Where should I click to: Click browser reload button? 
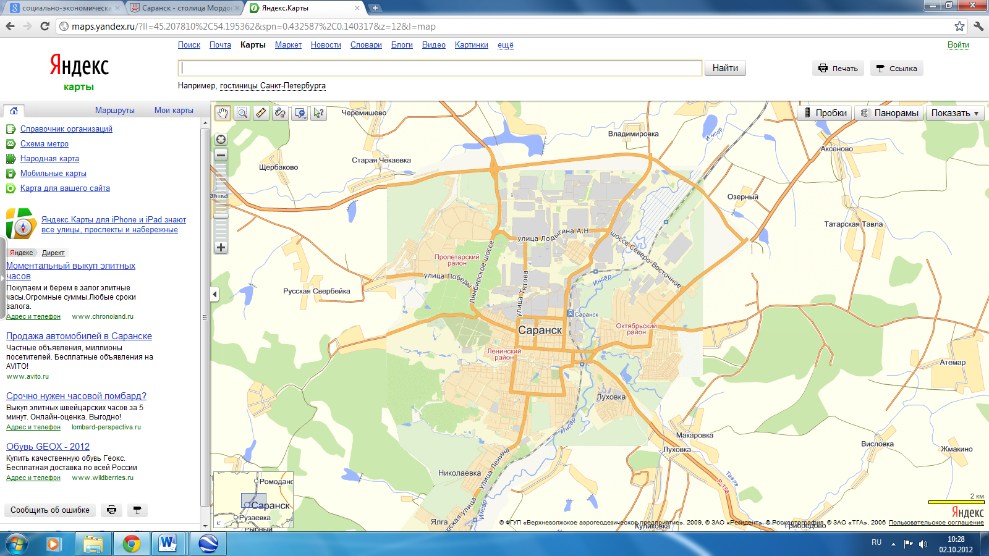(x=45, y=27)
